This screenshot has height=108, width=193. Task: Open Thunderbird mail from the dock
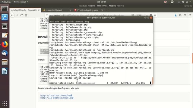(x=5, y=53)
